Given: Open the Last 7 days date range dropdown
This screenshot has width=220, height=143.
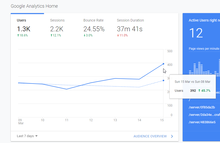Looking at the screenshot, I should (27, 136).
